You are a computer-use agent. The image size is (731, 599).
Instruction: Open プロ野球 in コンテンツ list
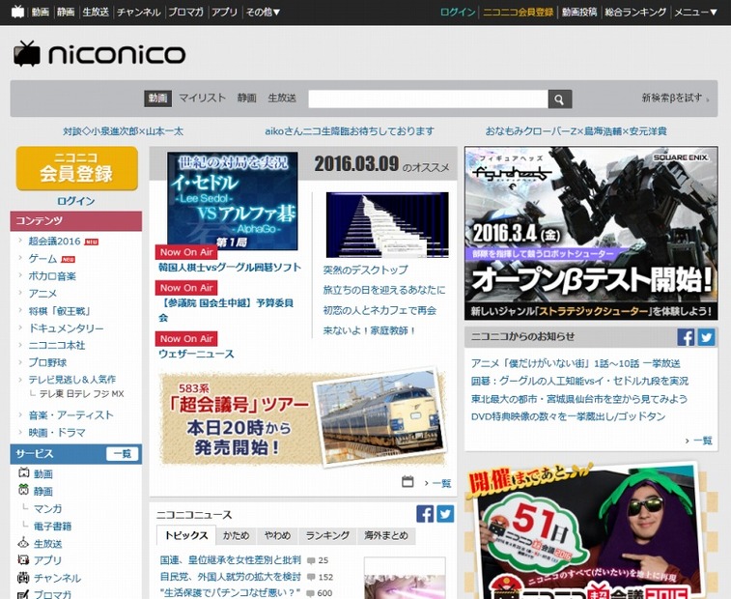coord(47,362)
